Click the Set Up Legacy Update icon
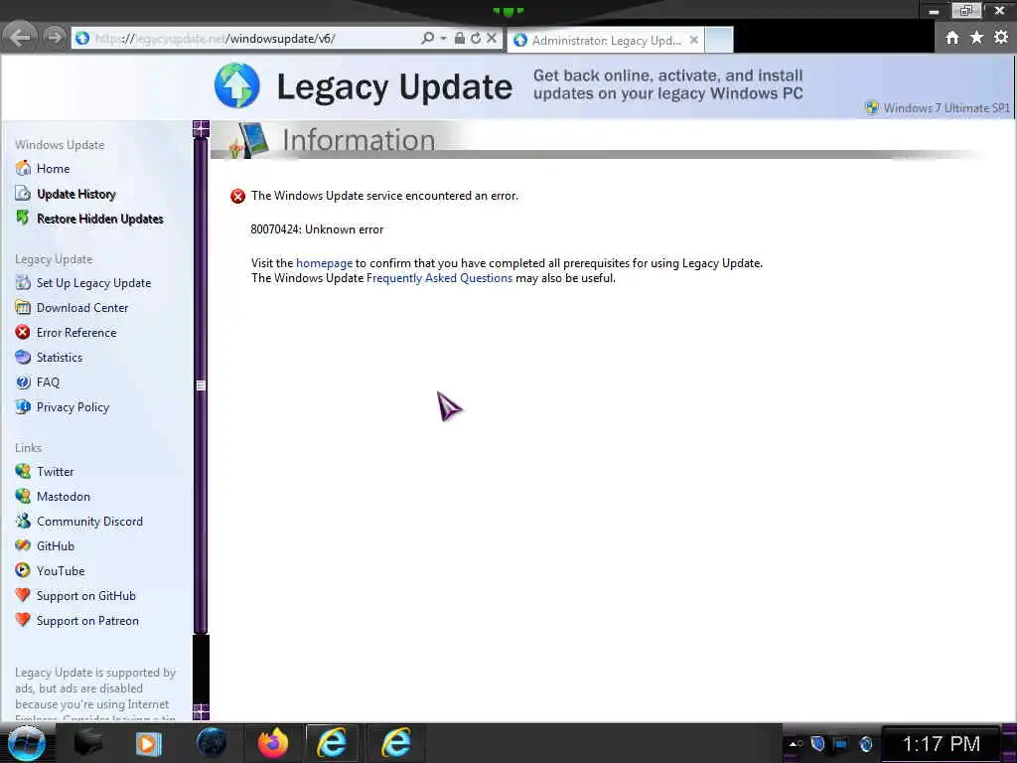Viewport: 1017px width, 763px height. [x=23, y=282]
